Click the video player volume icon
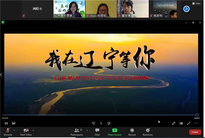Viewport: 205px width, 138px height. [x=6, y=123]
